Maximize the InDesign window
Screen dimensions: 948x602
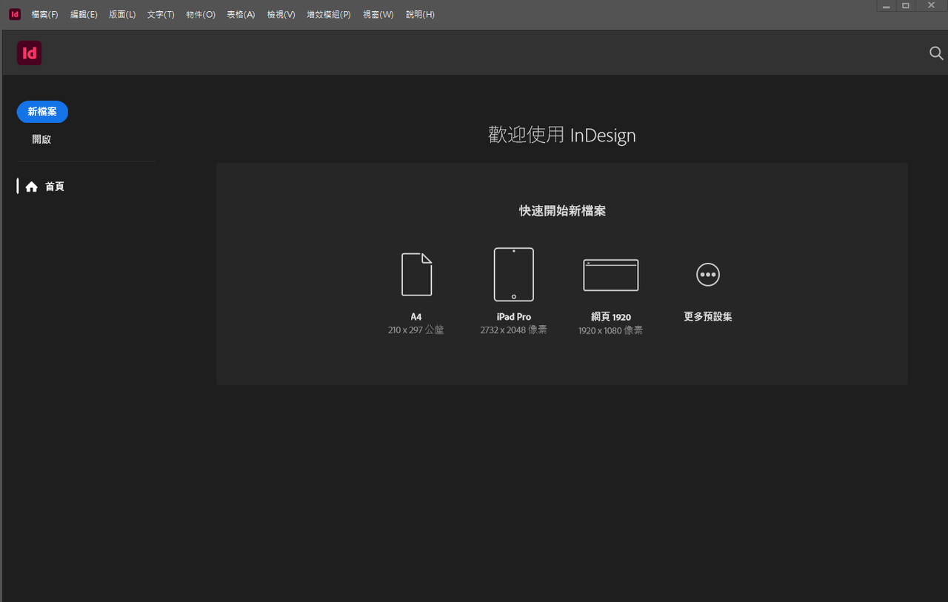coord(905,6)
